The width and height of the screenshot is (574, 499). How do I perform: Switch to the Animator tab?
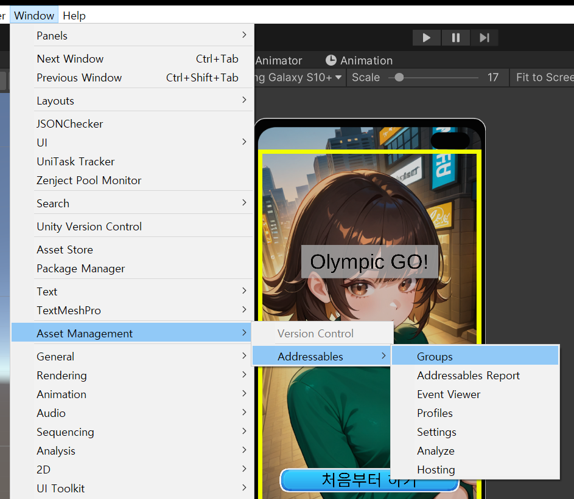pyautogui.click(x=279, y=60)
